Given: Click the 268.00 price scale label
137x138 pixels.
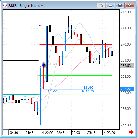Looking at the screenshot, I should [x=125, y=77].
